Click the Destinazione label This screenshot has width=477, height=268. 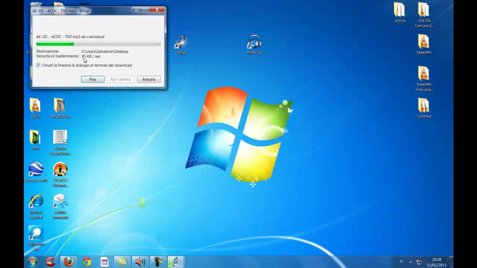point(48,51)
